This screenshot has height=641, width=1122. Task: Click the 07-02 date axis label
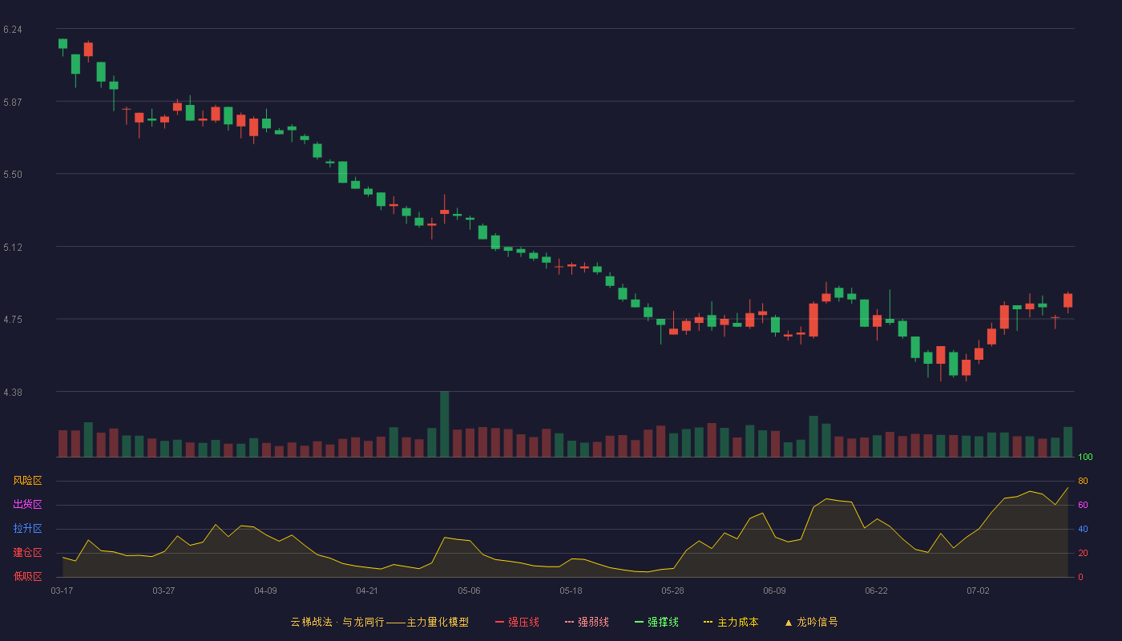[x=978, y=591]
